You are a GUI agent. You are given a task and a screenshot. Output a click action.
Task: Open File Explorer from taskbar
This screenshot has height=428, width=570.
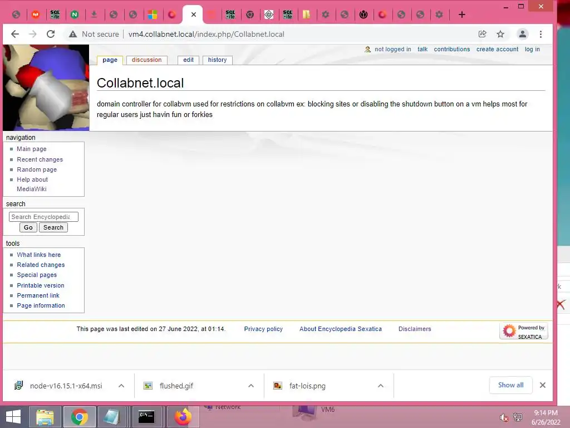tap(45, 417)
